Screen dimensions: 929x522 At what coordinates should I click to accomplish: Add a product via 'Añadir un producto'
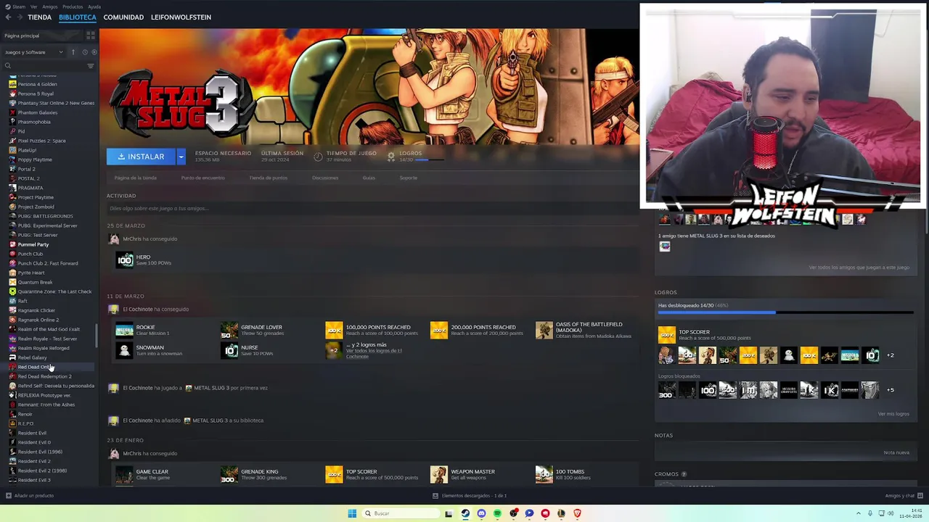(30, 496)
